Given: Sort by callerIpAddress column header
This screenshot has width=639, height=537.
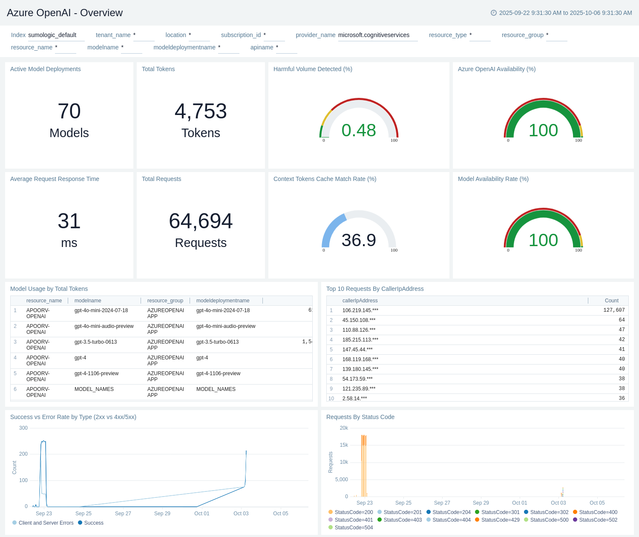Looking at the screenshot, I should click(360, 301).
